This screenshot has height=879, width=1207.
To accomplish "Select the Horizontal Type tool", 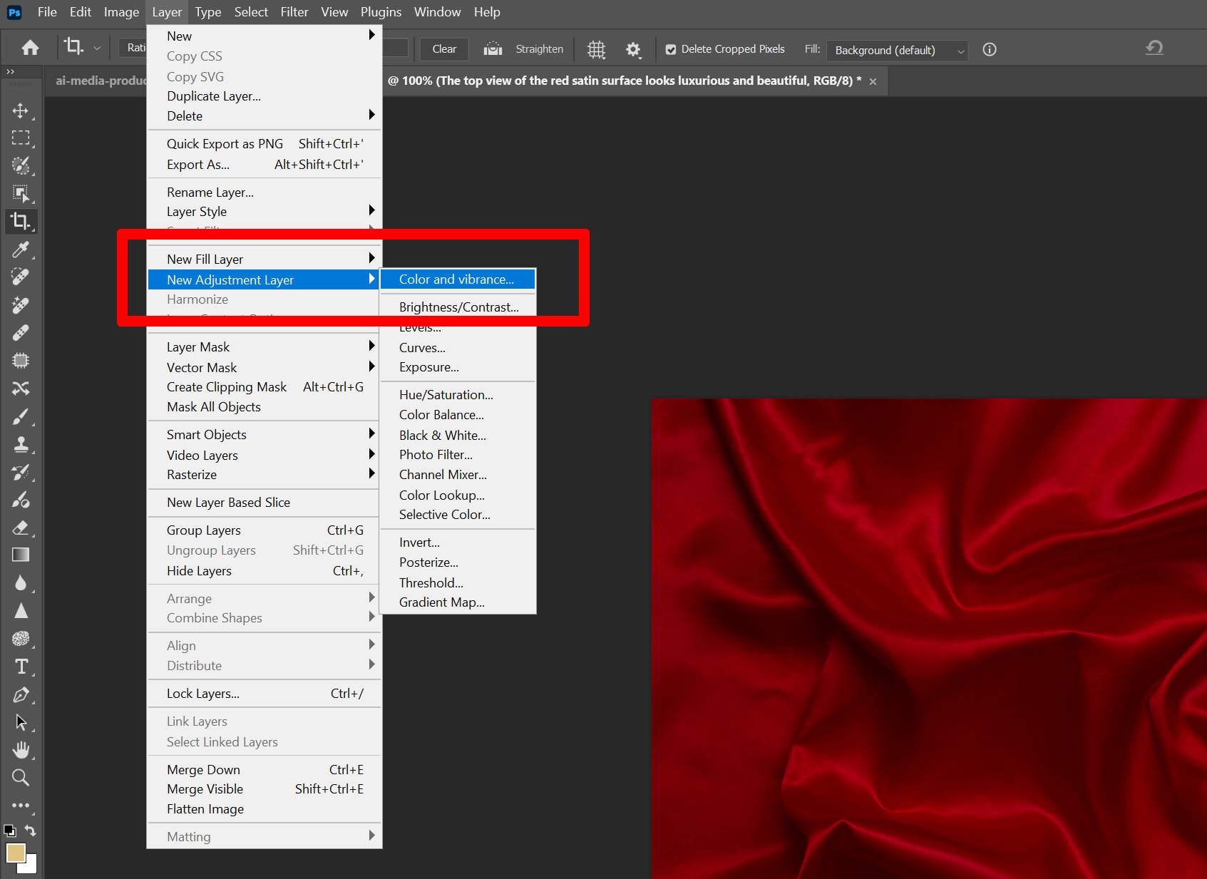I will [21, 667].
